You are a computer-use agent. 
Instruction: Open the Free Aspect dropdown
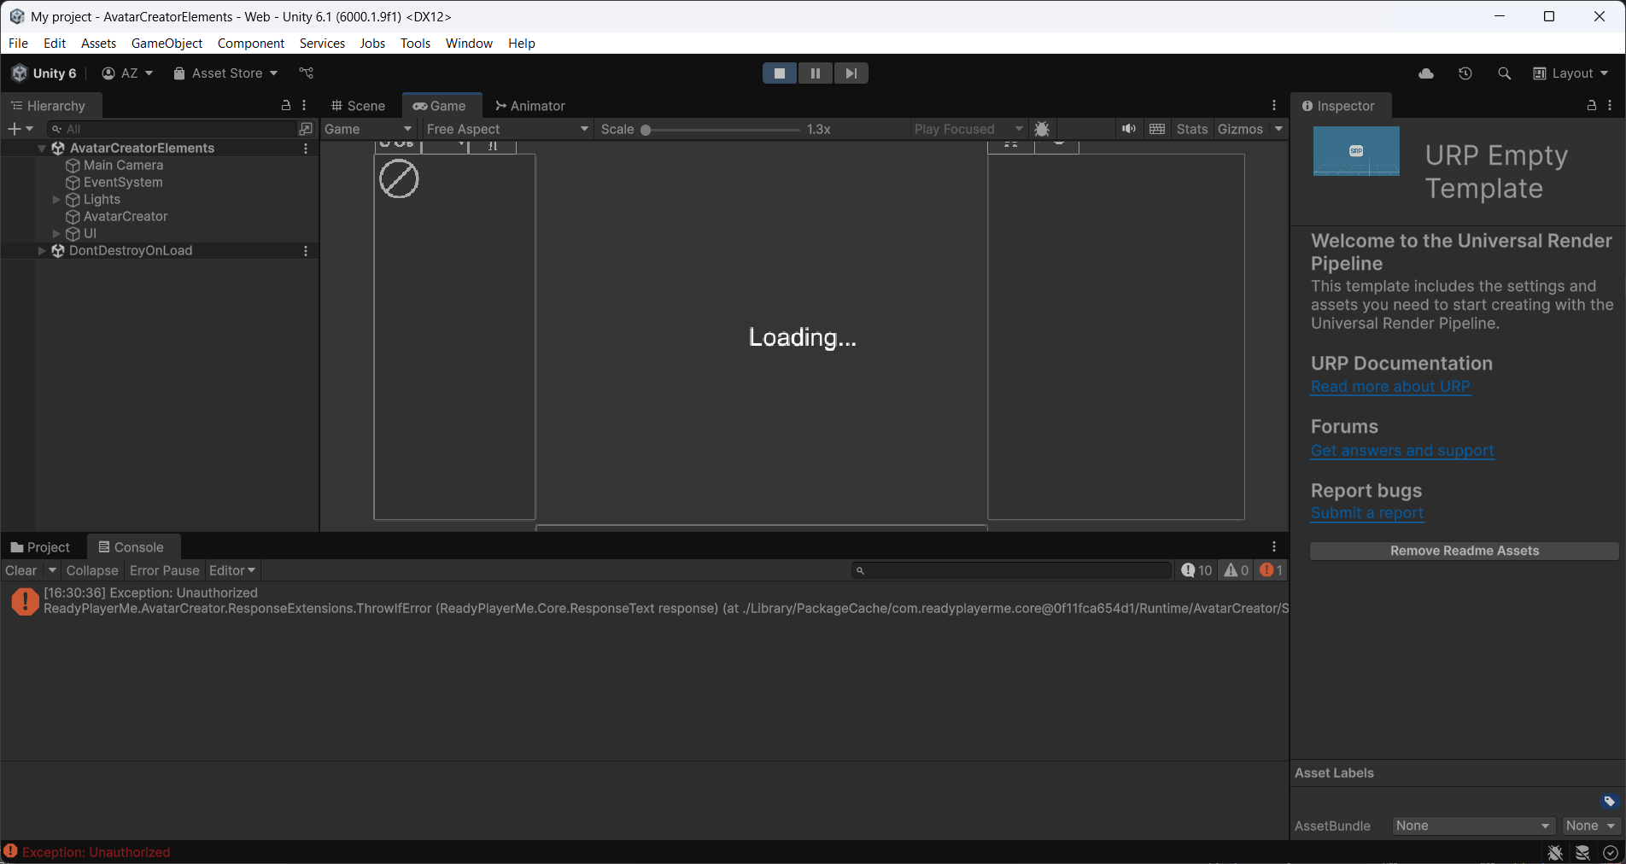point(507,129)
